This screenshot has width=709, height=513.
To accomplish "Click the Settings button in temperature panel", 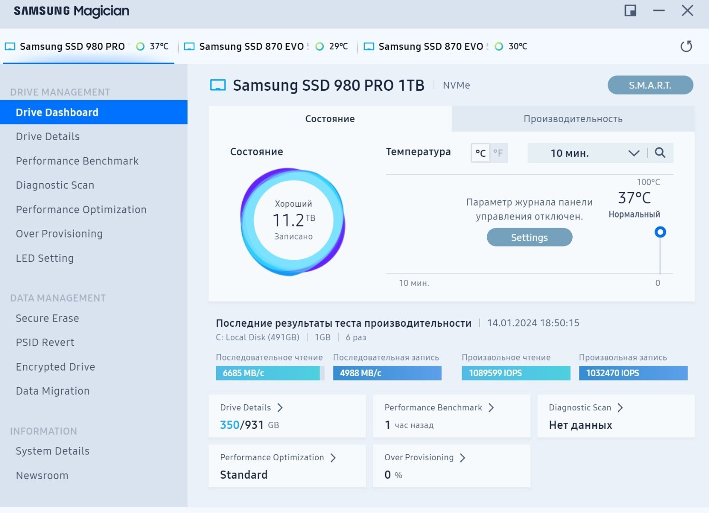I will pos(529,237).
